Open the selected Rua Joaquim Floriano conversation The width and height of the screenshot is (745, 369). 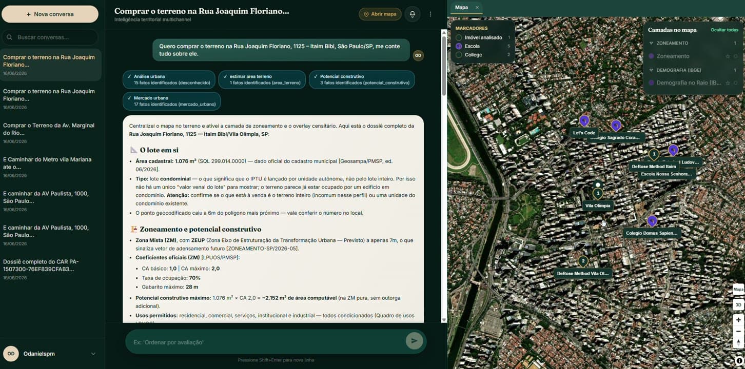(x=51, y=65)
